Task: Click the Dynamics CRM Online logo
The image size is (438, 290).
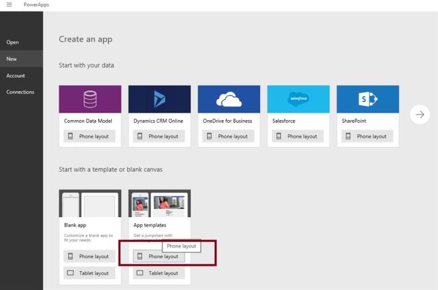Action: 160,99
